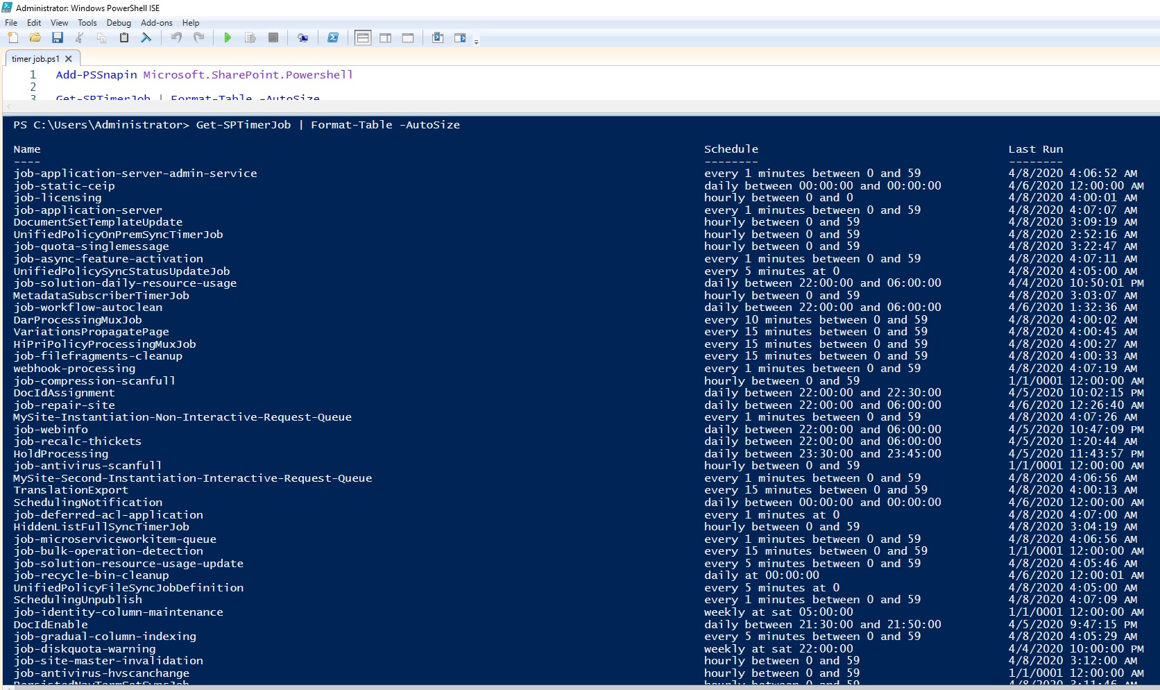Clear the console pane with the Clear icon

[x=146, y=38]
